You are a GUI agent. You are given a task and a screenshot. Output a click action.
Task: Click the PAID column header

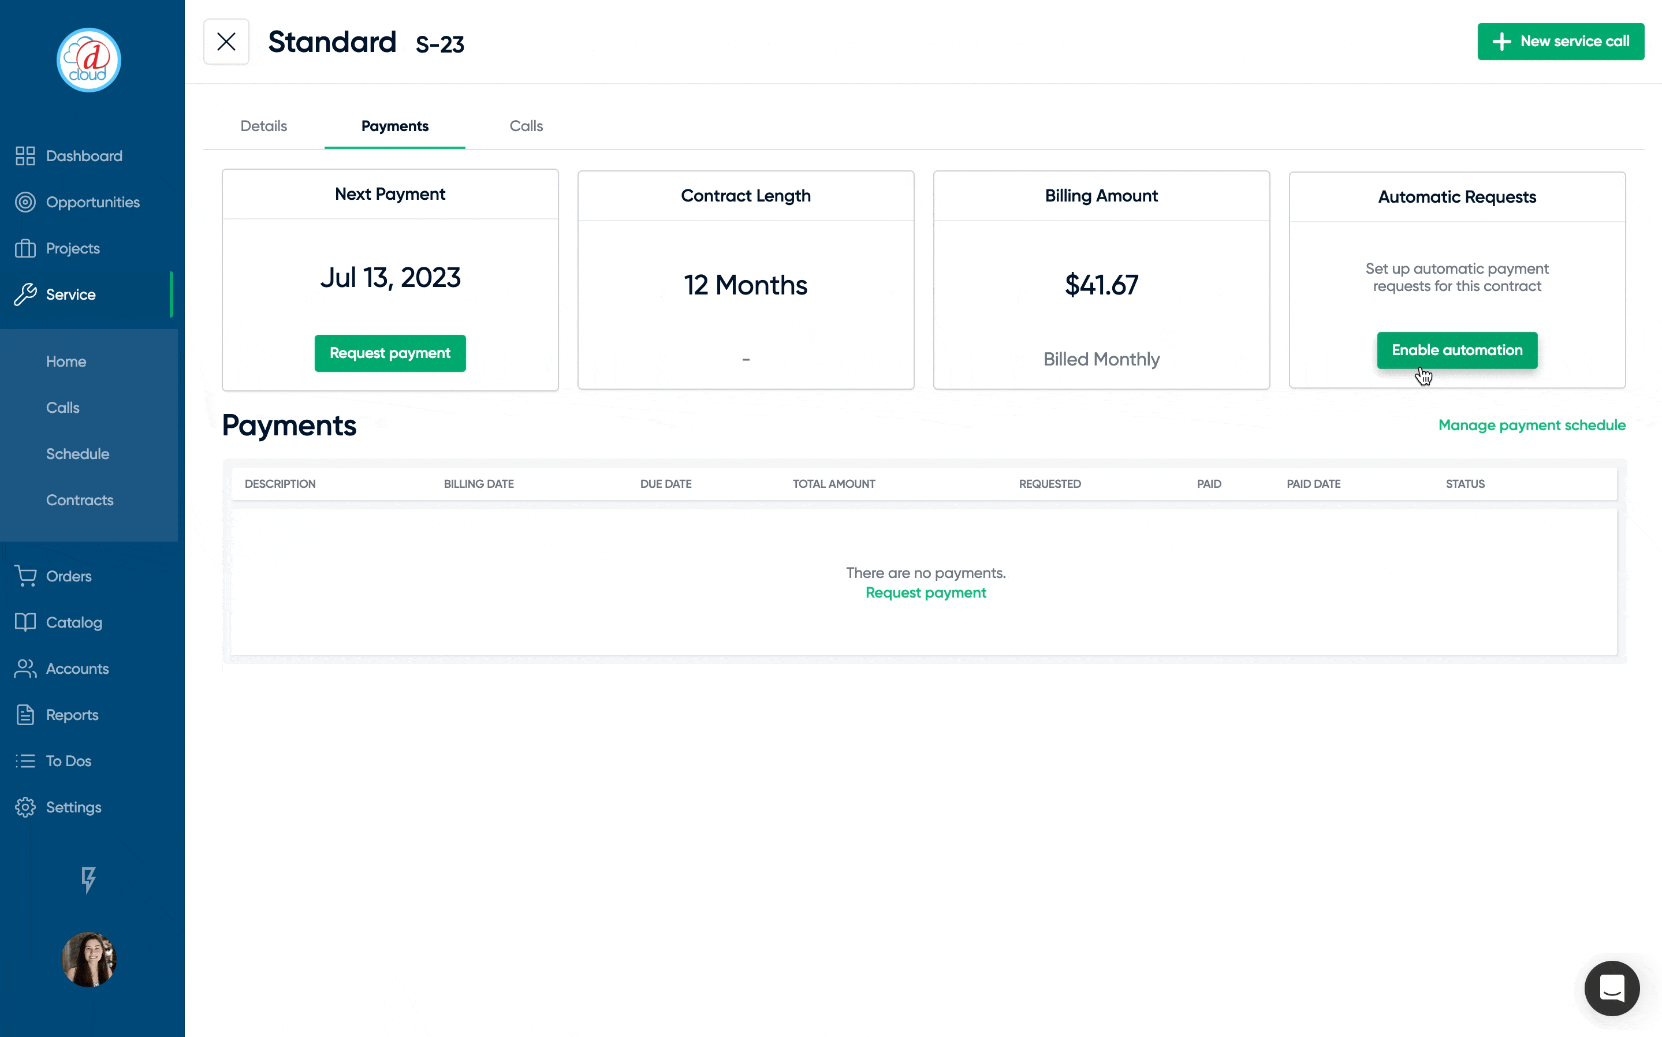click(1209, 483)
